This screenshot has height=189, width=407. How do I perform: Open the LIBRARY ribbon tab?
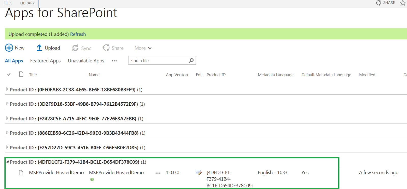pos(27,3)
